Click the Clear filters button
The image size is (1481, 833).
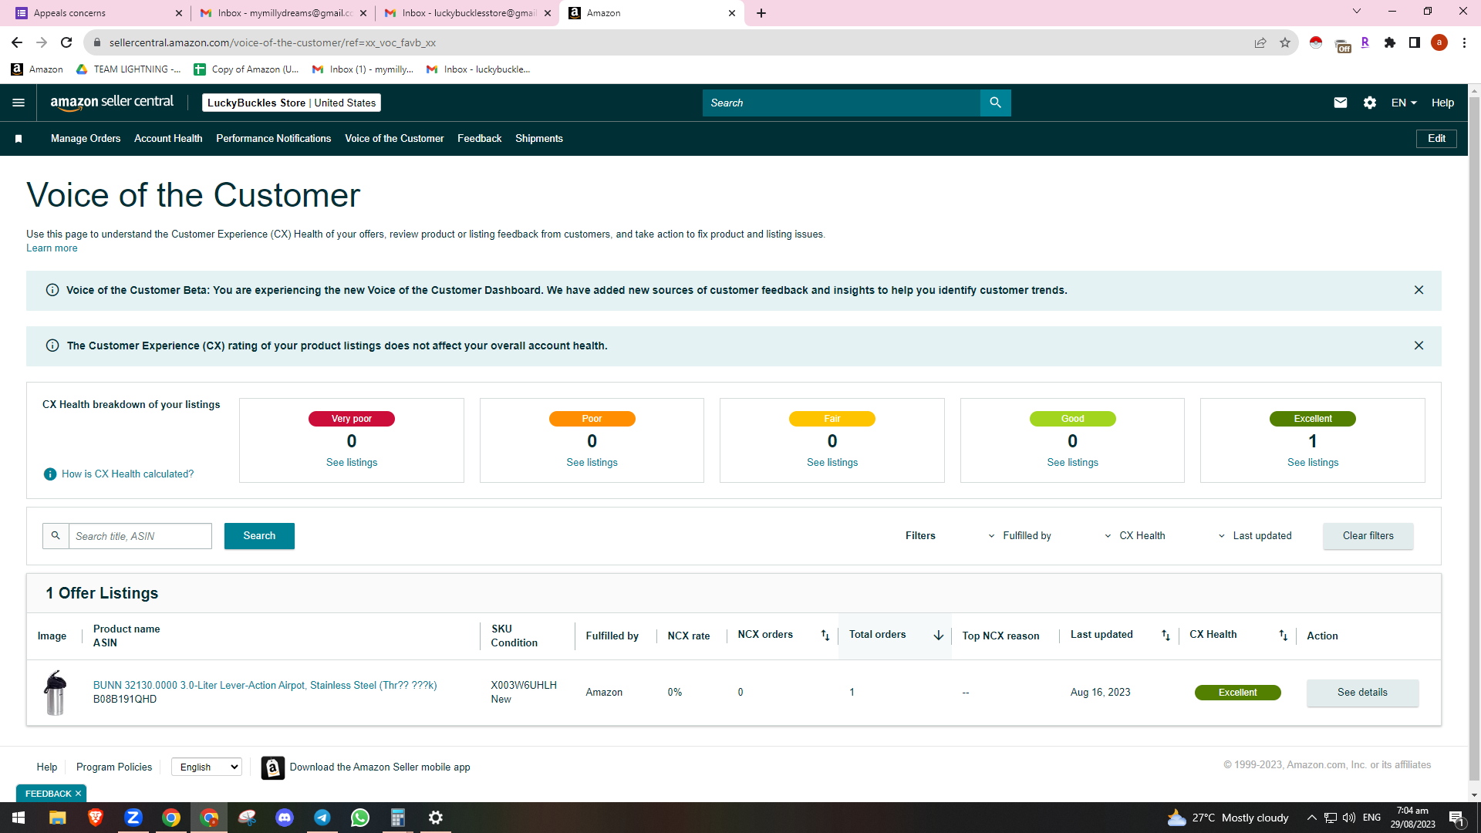(1368, 536)
